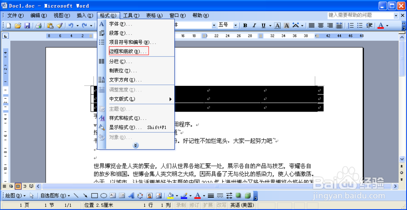The width and height of the screenshot is (407, 210).
Task: Open the 绘图 Draw menu dropdown
Action: point(15,195)
